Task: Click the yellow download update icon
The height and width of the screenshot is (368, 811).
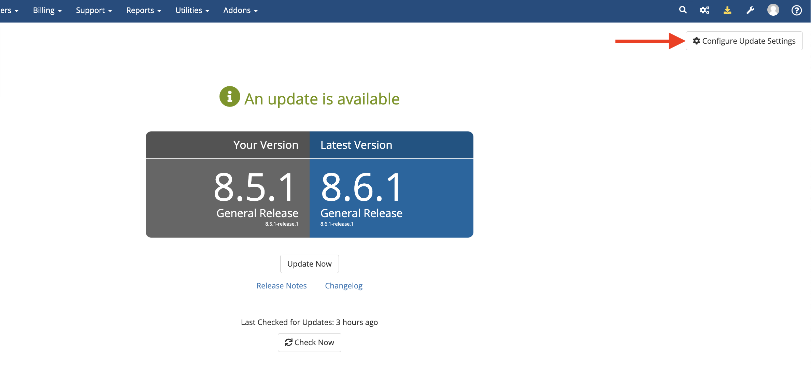Action: (x=727, y=10)
